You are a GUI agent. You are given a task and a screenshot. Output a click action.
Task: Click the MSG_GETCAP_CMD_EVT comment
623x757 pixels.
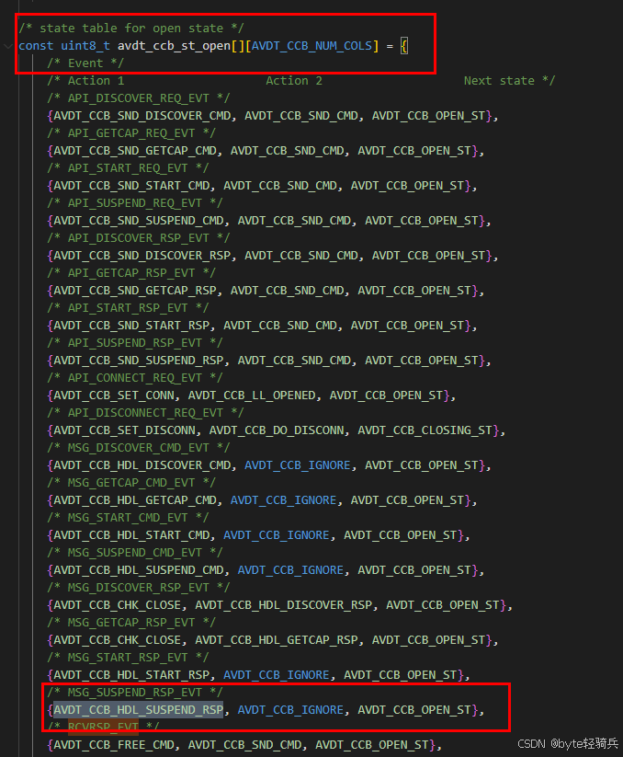(131, 483)
